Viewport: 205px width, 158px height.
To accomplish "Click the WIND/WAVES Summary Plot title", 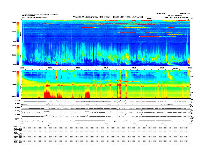I will point(108,17).
